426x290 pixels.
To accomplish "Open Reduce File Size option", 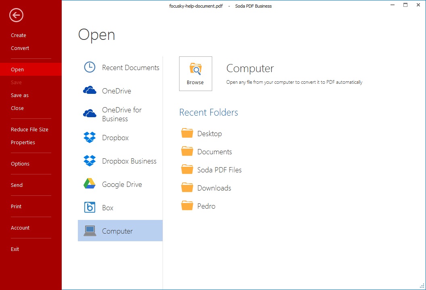I will pyautogui.click(x=29, y=130).
